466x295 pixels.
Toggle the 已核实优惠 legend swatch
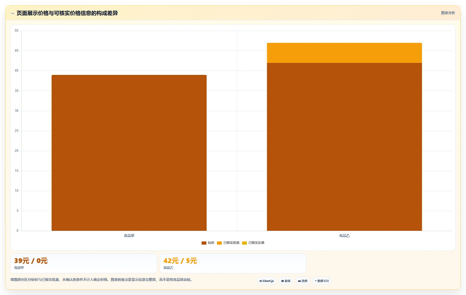(x=219, y=243)
